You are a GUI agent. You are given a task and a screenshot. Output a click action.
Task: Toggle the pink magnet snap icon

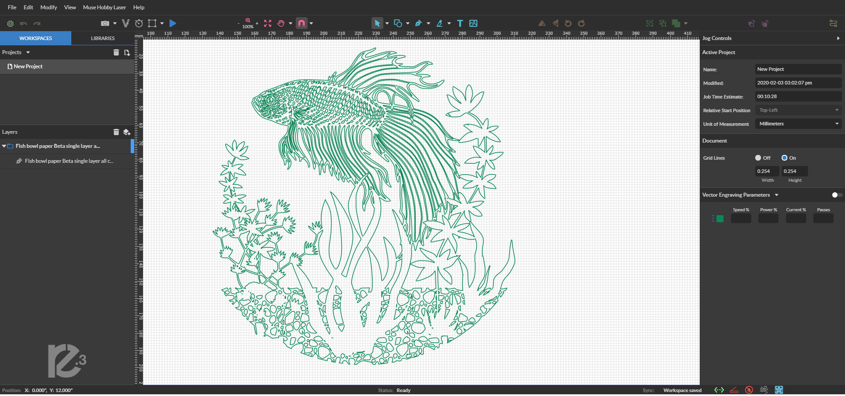301,23
